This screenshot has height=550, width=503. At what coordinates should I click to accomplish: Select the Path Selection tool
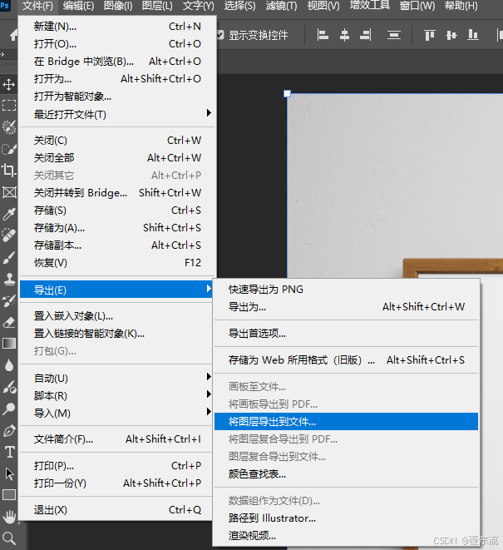[x=9, y=474]
